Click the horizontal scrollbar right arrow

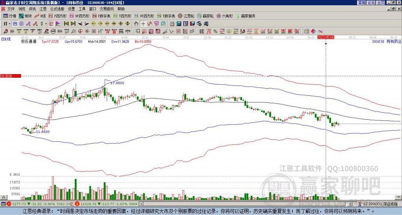click(x=351, y=204)
